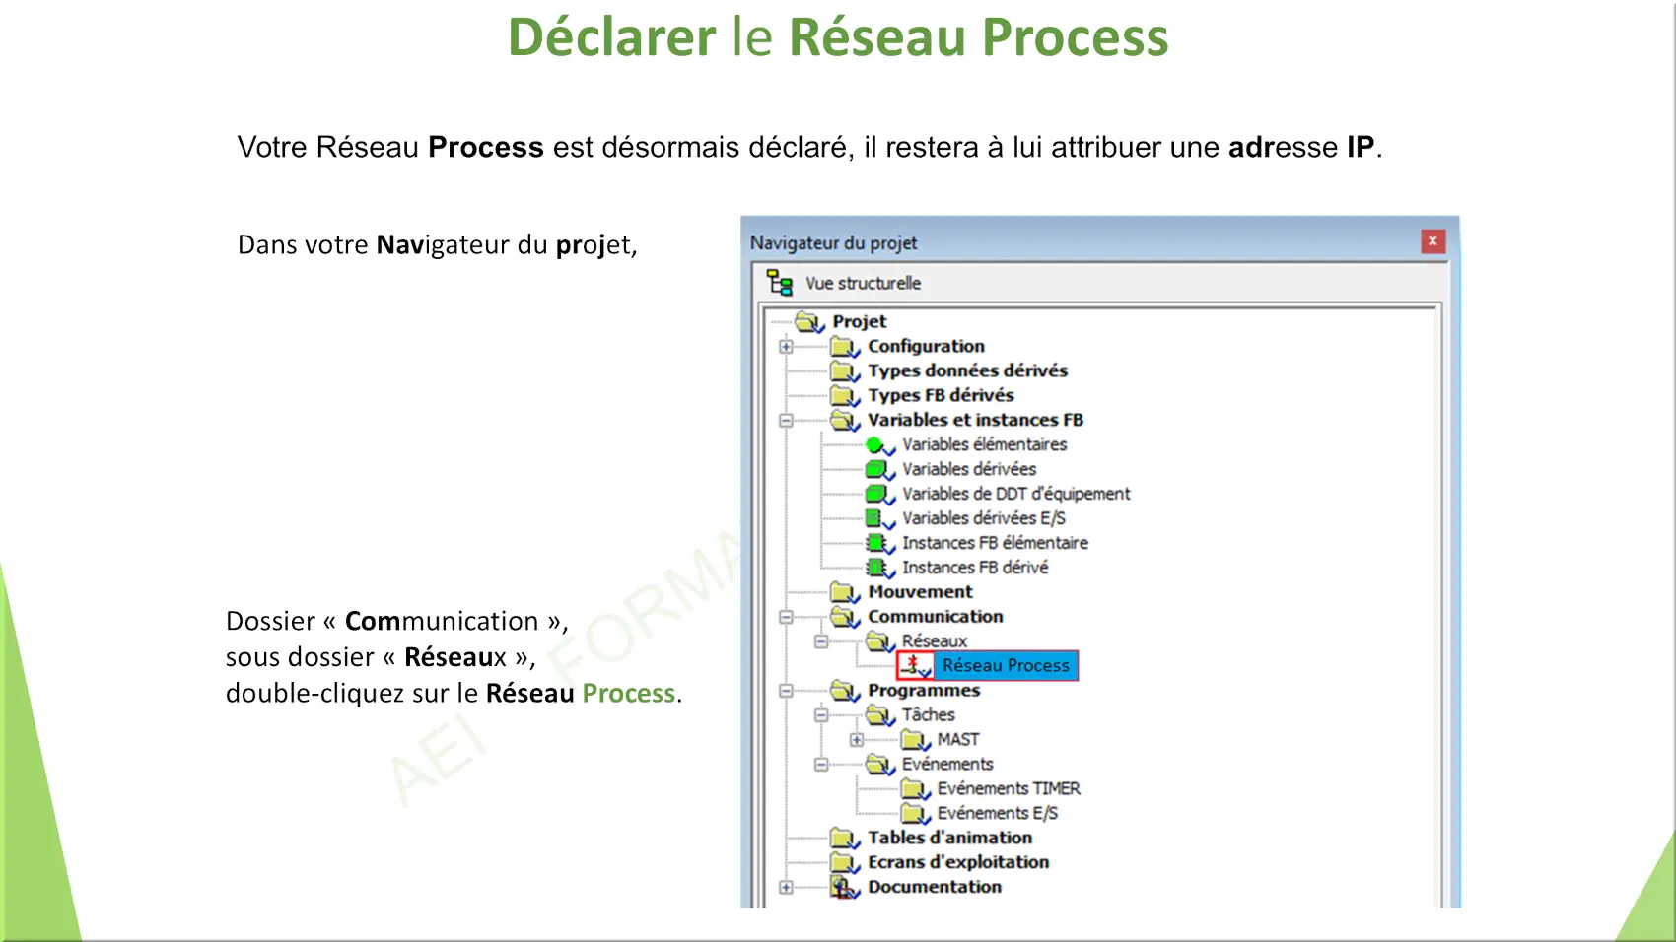The image size is (1676, 942).
Task: Click the Réseau Process network icon
Action: pyautogui.click(x=916, y=666)
